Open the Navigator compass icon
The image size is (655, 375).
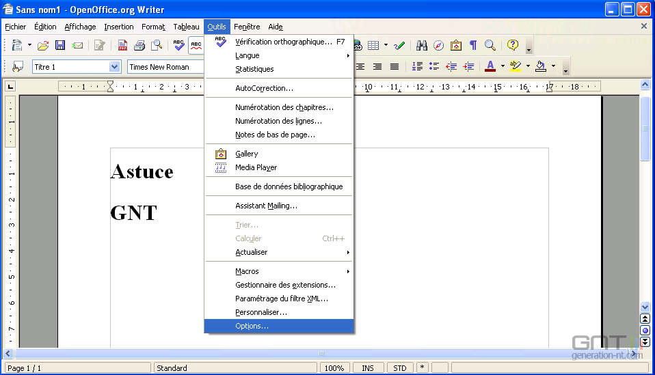pos(439,46)
